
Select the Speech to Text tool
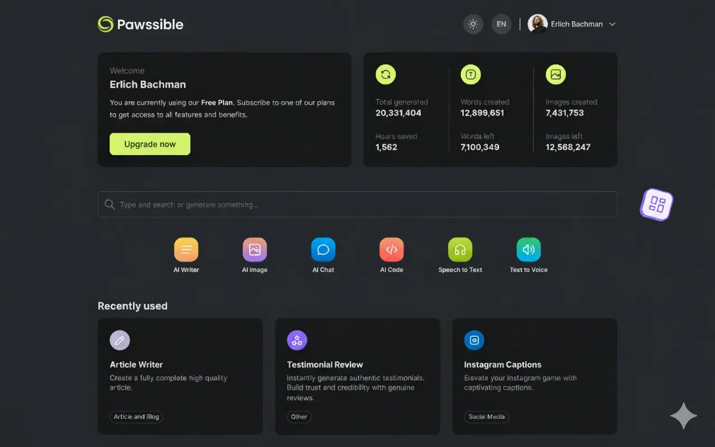click(x=460, y=250)
